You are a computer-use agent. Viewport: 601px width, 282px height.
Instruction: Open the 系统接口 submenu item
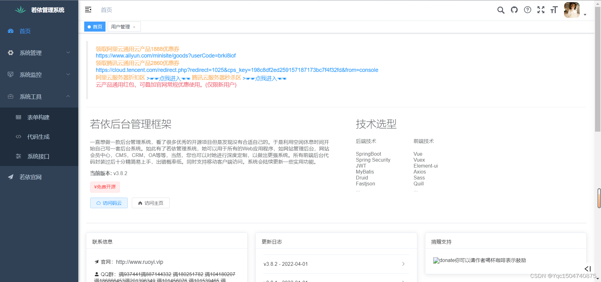point(39,156)
